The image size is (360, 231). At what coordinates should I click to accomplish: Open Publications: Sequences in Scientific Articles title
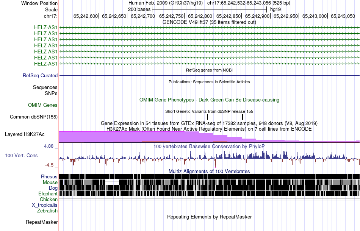(x=209, y=82)
